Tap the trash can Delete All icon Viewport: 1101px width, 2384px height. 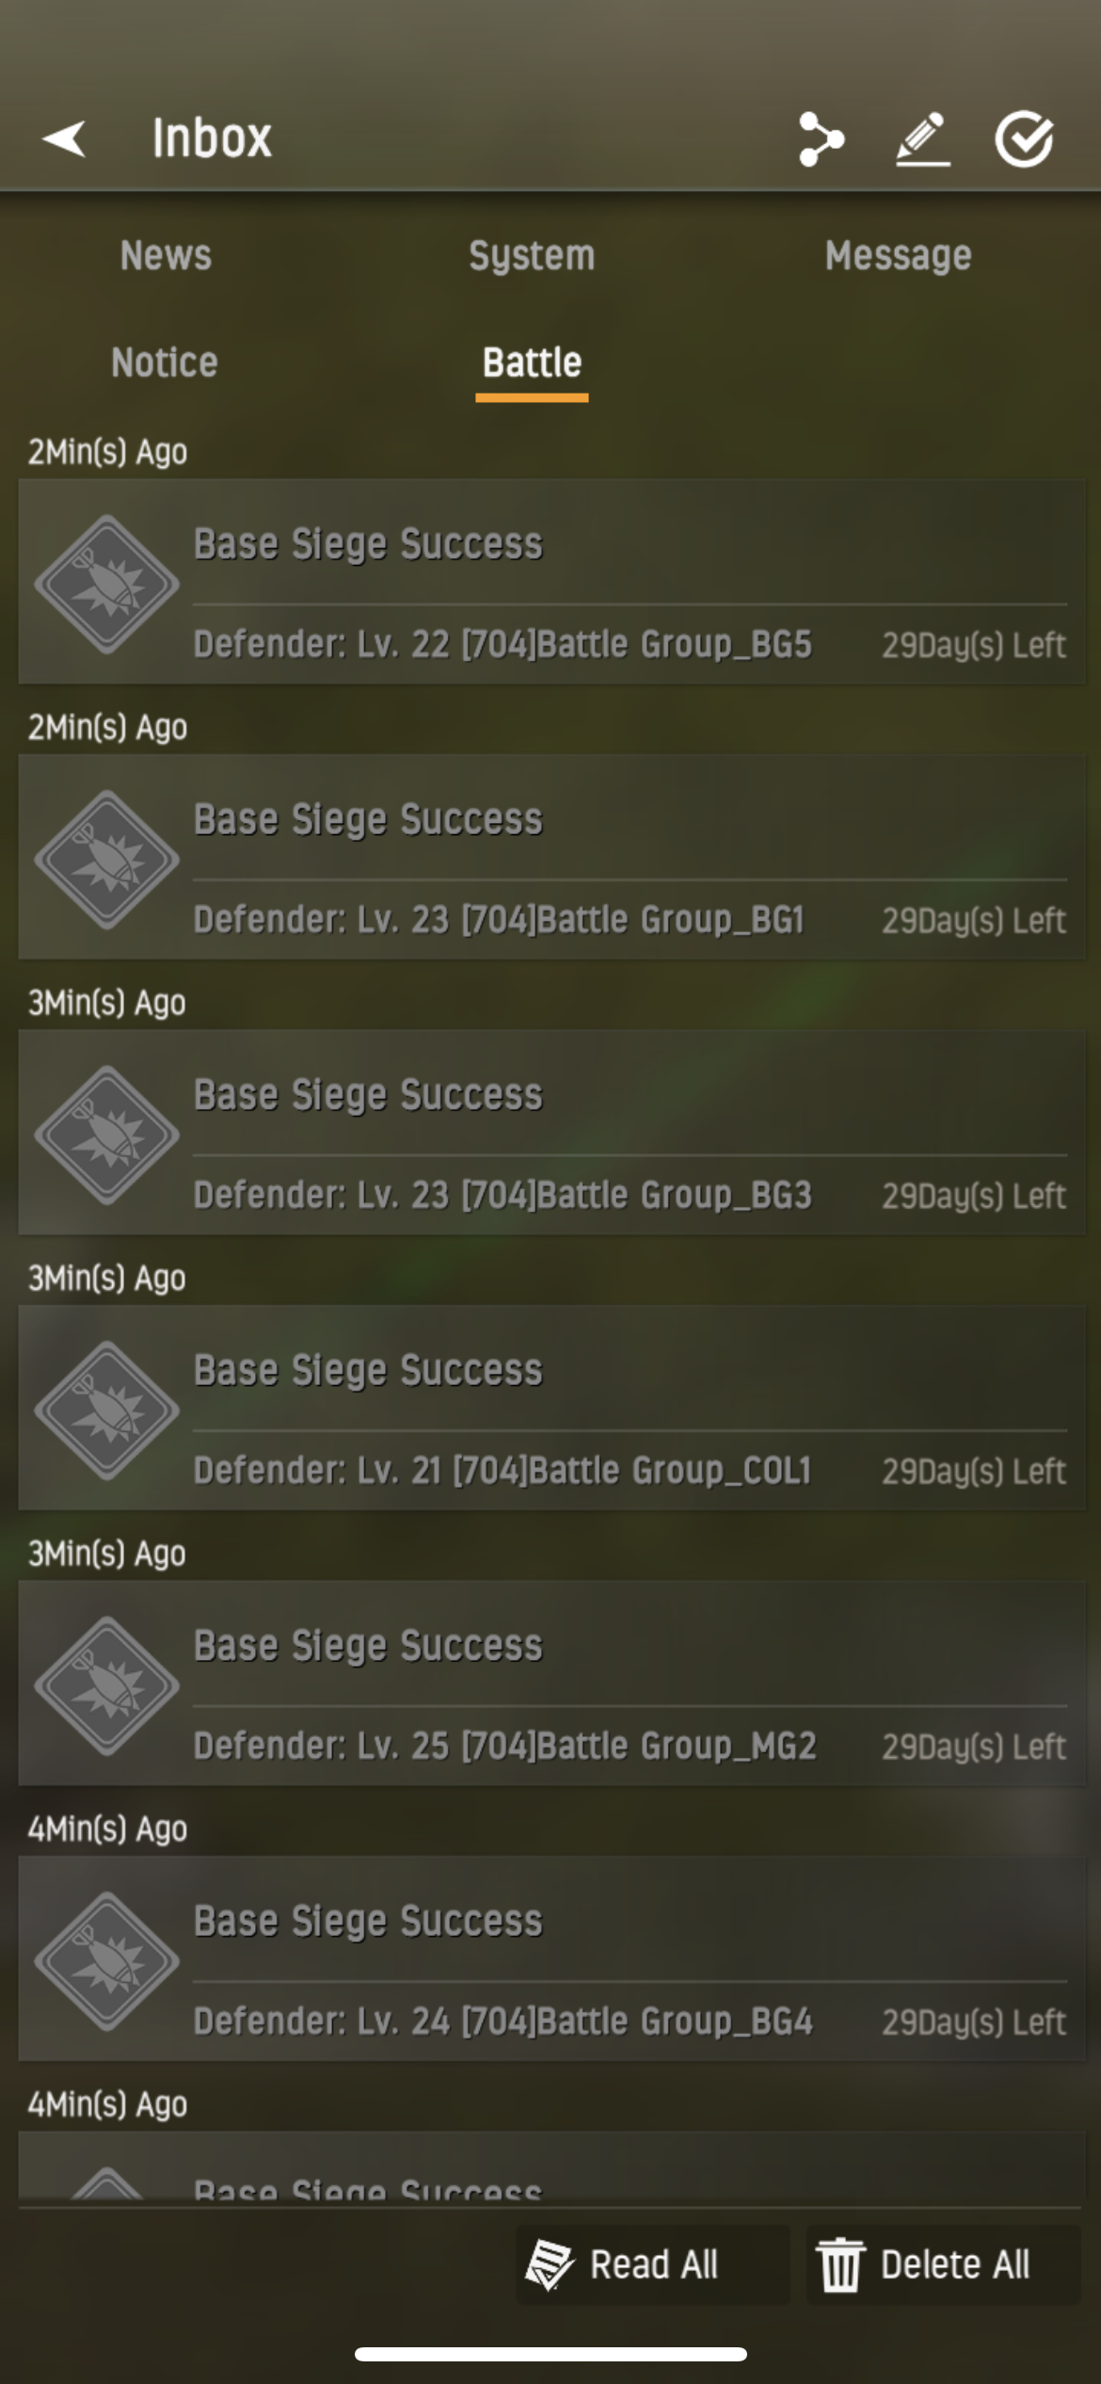coord(839,2264)
